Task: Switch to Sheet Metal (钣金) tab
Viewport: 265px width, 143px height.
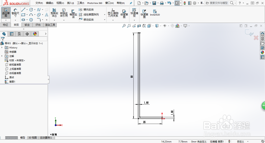Action: (27, 25)
